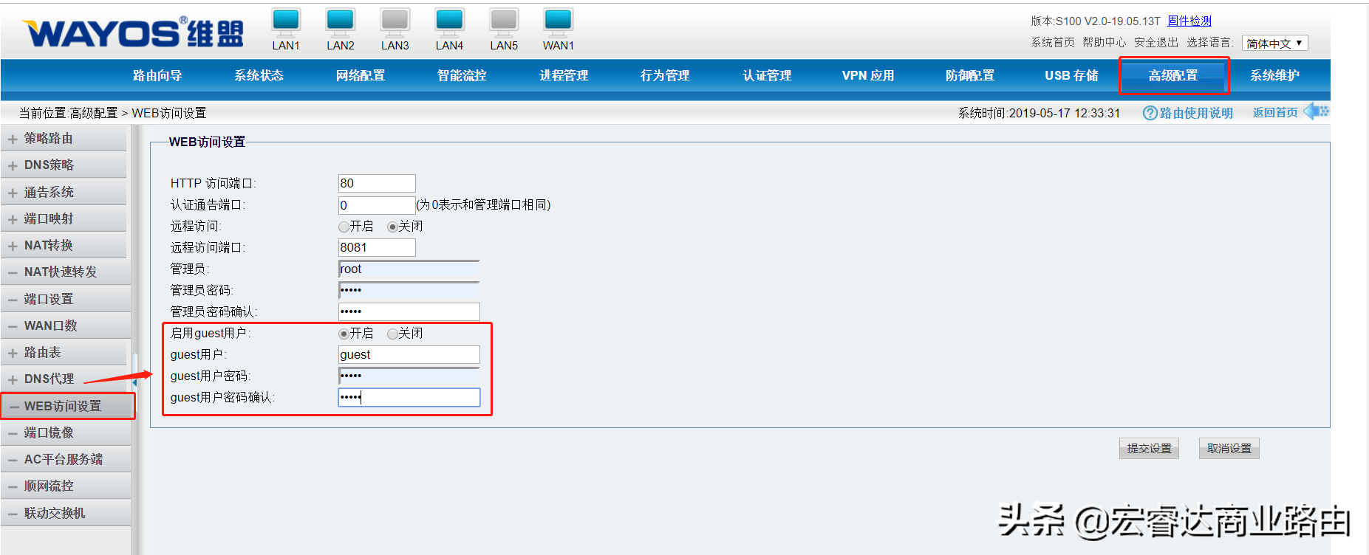Click the guest用户 name field
Viewport: 1369px width, 555px height.
[409, 354]
